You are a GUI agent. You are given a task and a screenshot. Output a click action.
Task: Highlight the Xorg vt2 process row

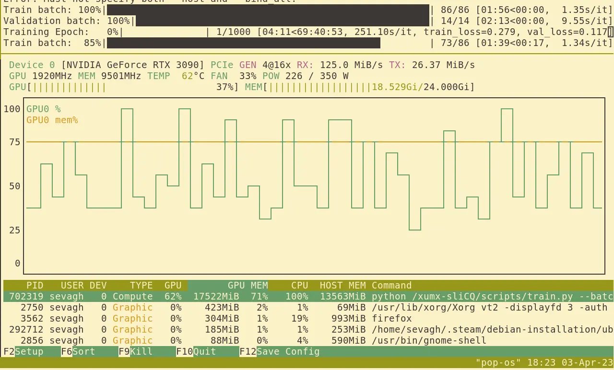307,308
